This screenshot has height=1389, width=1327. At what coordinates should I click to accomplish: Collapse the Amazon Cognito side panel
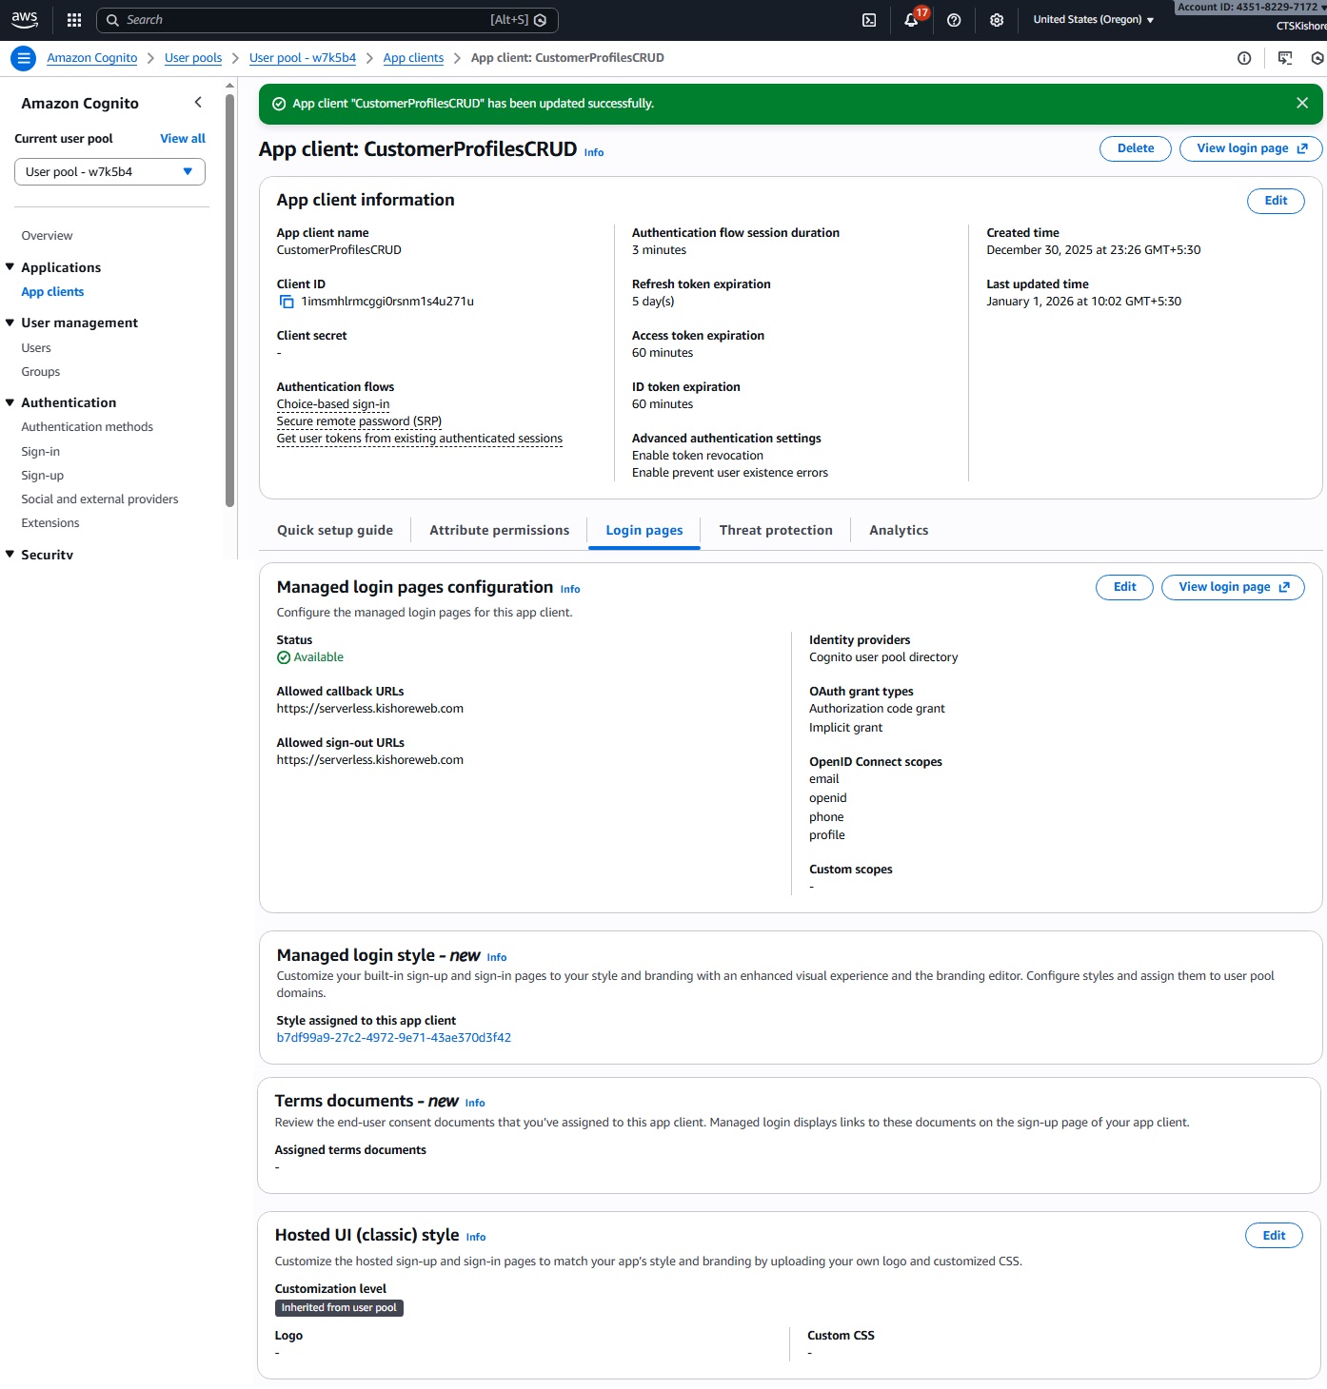click(x=198, y=103)
